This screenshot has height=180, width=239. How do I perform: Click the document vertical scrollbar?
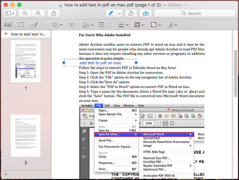236,73
